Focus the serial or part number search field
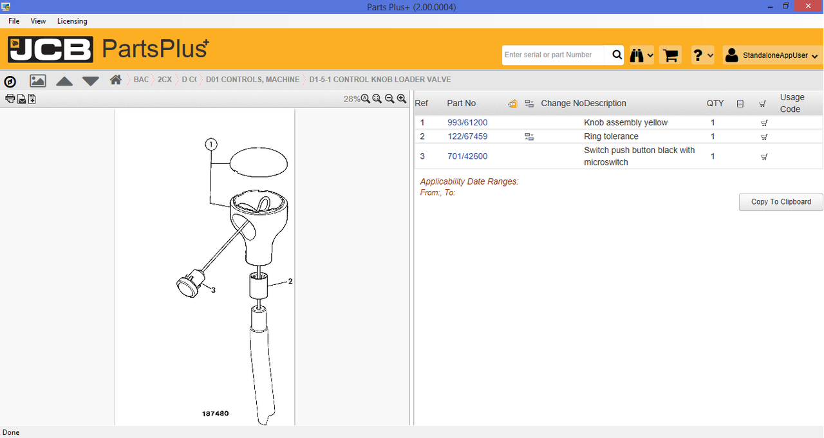This screenshot has height=438, width=824. pos(555,55)
